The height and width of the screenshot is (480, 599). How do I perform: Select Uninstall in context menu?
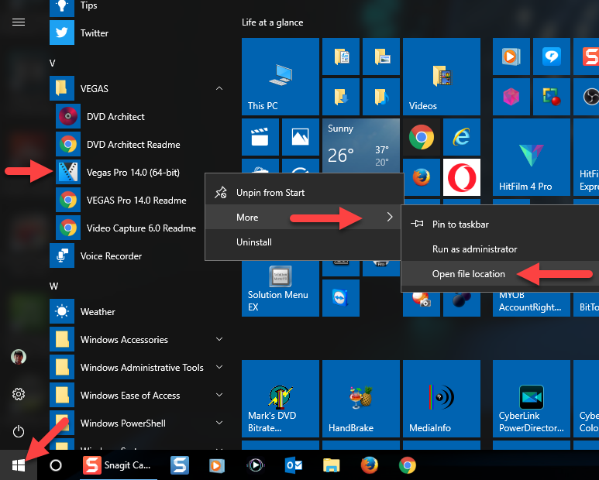(305, 242)
